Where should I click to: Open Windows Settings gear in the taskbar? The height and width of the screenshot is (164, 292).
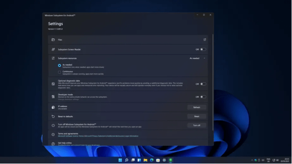click(164, 160)
